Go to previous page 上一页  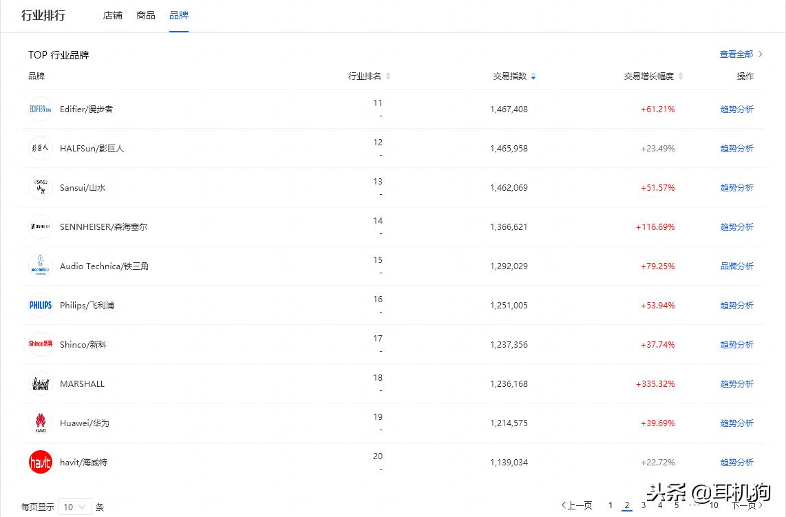(x=577, y=505)
